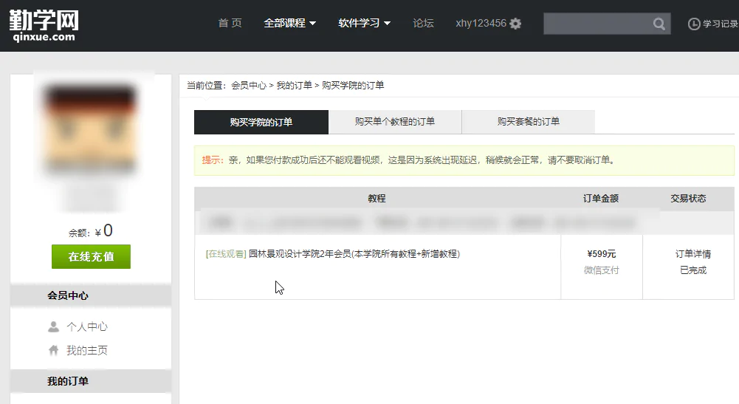Open 个人中心 in the sidebar
This screenshot has width=739, height=404.
[87, 326]
